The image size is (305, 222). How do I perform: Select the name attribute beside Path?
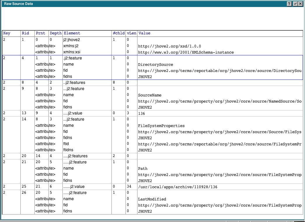[69, 168]
